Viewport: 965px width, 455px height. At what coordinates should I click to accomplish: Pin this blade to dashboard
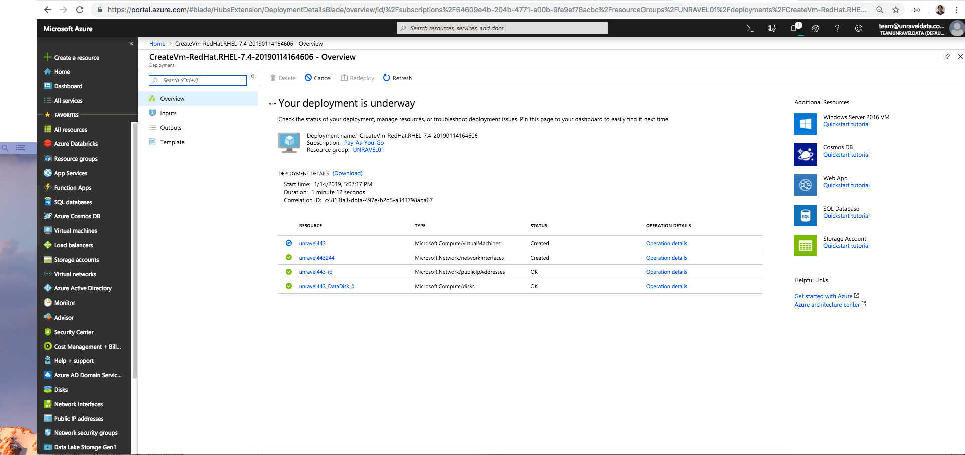[947, 56]
